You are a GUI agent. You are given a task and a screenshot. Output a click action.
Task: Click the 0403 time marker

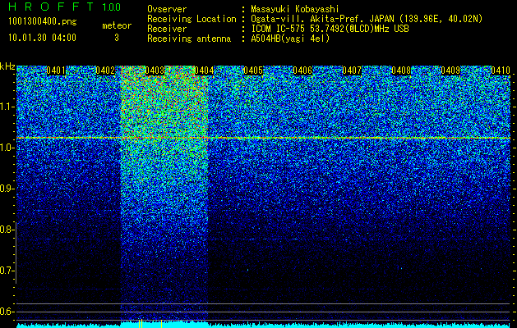pos(155,71)
